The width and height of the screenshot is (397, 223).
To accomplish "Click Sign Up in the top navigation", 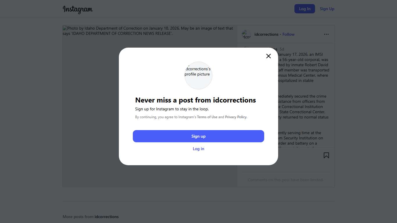I will [x=327, y=9].
